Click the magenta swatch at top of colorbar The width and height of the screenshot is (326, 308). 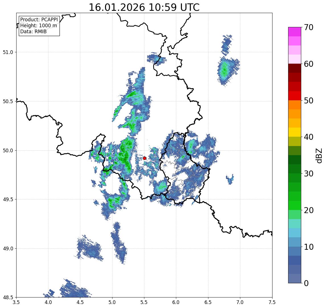(x=295, y=32)
